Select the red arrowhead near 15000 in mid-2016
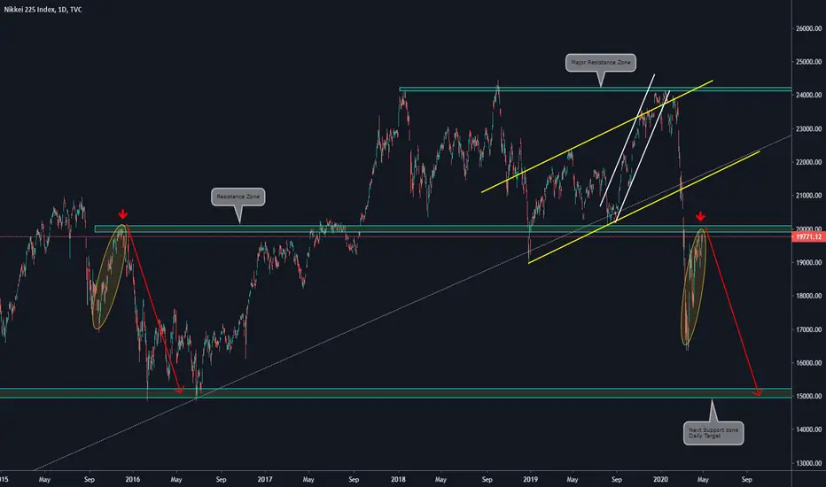Image resolution: width=826 pixels, height=487 pixels. (x=180, y=390)
